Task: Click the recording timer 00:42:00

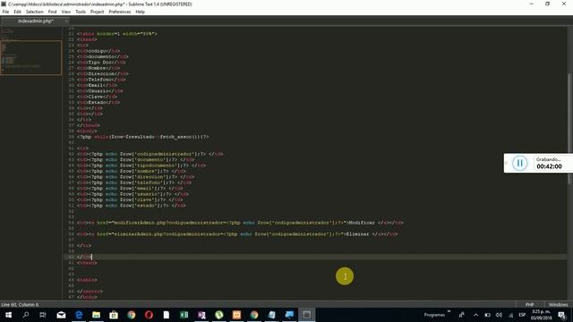Action: click(x=549, y=166)
